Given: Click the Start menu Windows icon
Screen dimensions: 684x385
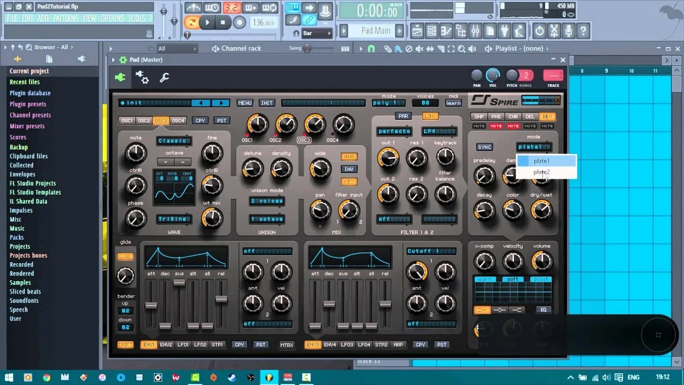Looking at the screenshot, I should 9,377.
